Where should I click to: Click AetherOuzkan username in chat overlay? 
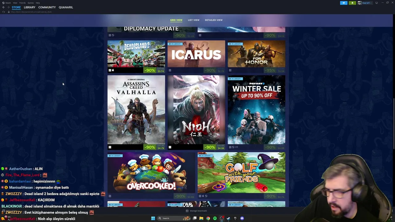pos(20,169)
